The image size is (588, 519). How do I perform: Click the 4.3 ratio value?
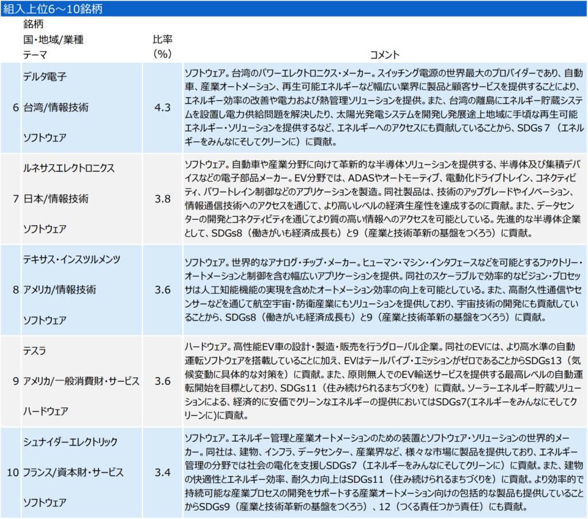163,107
